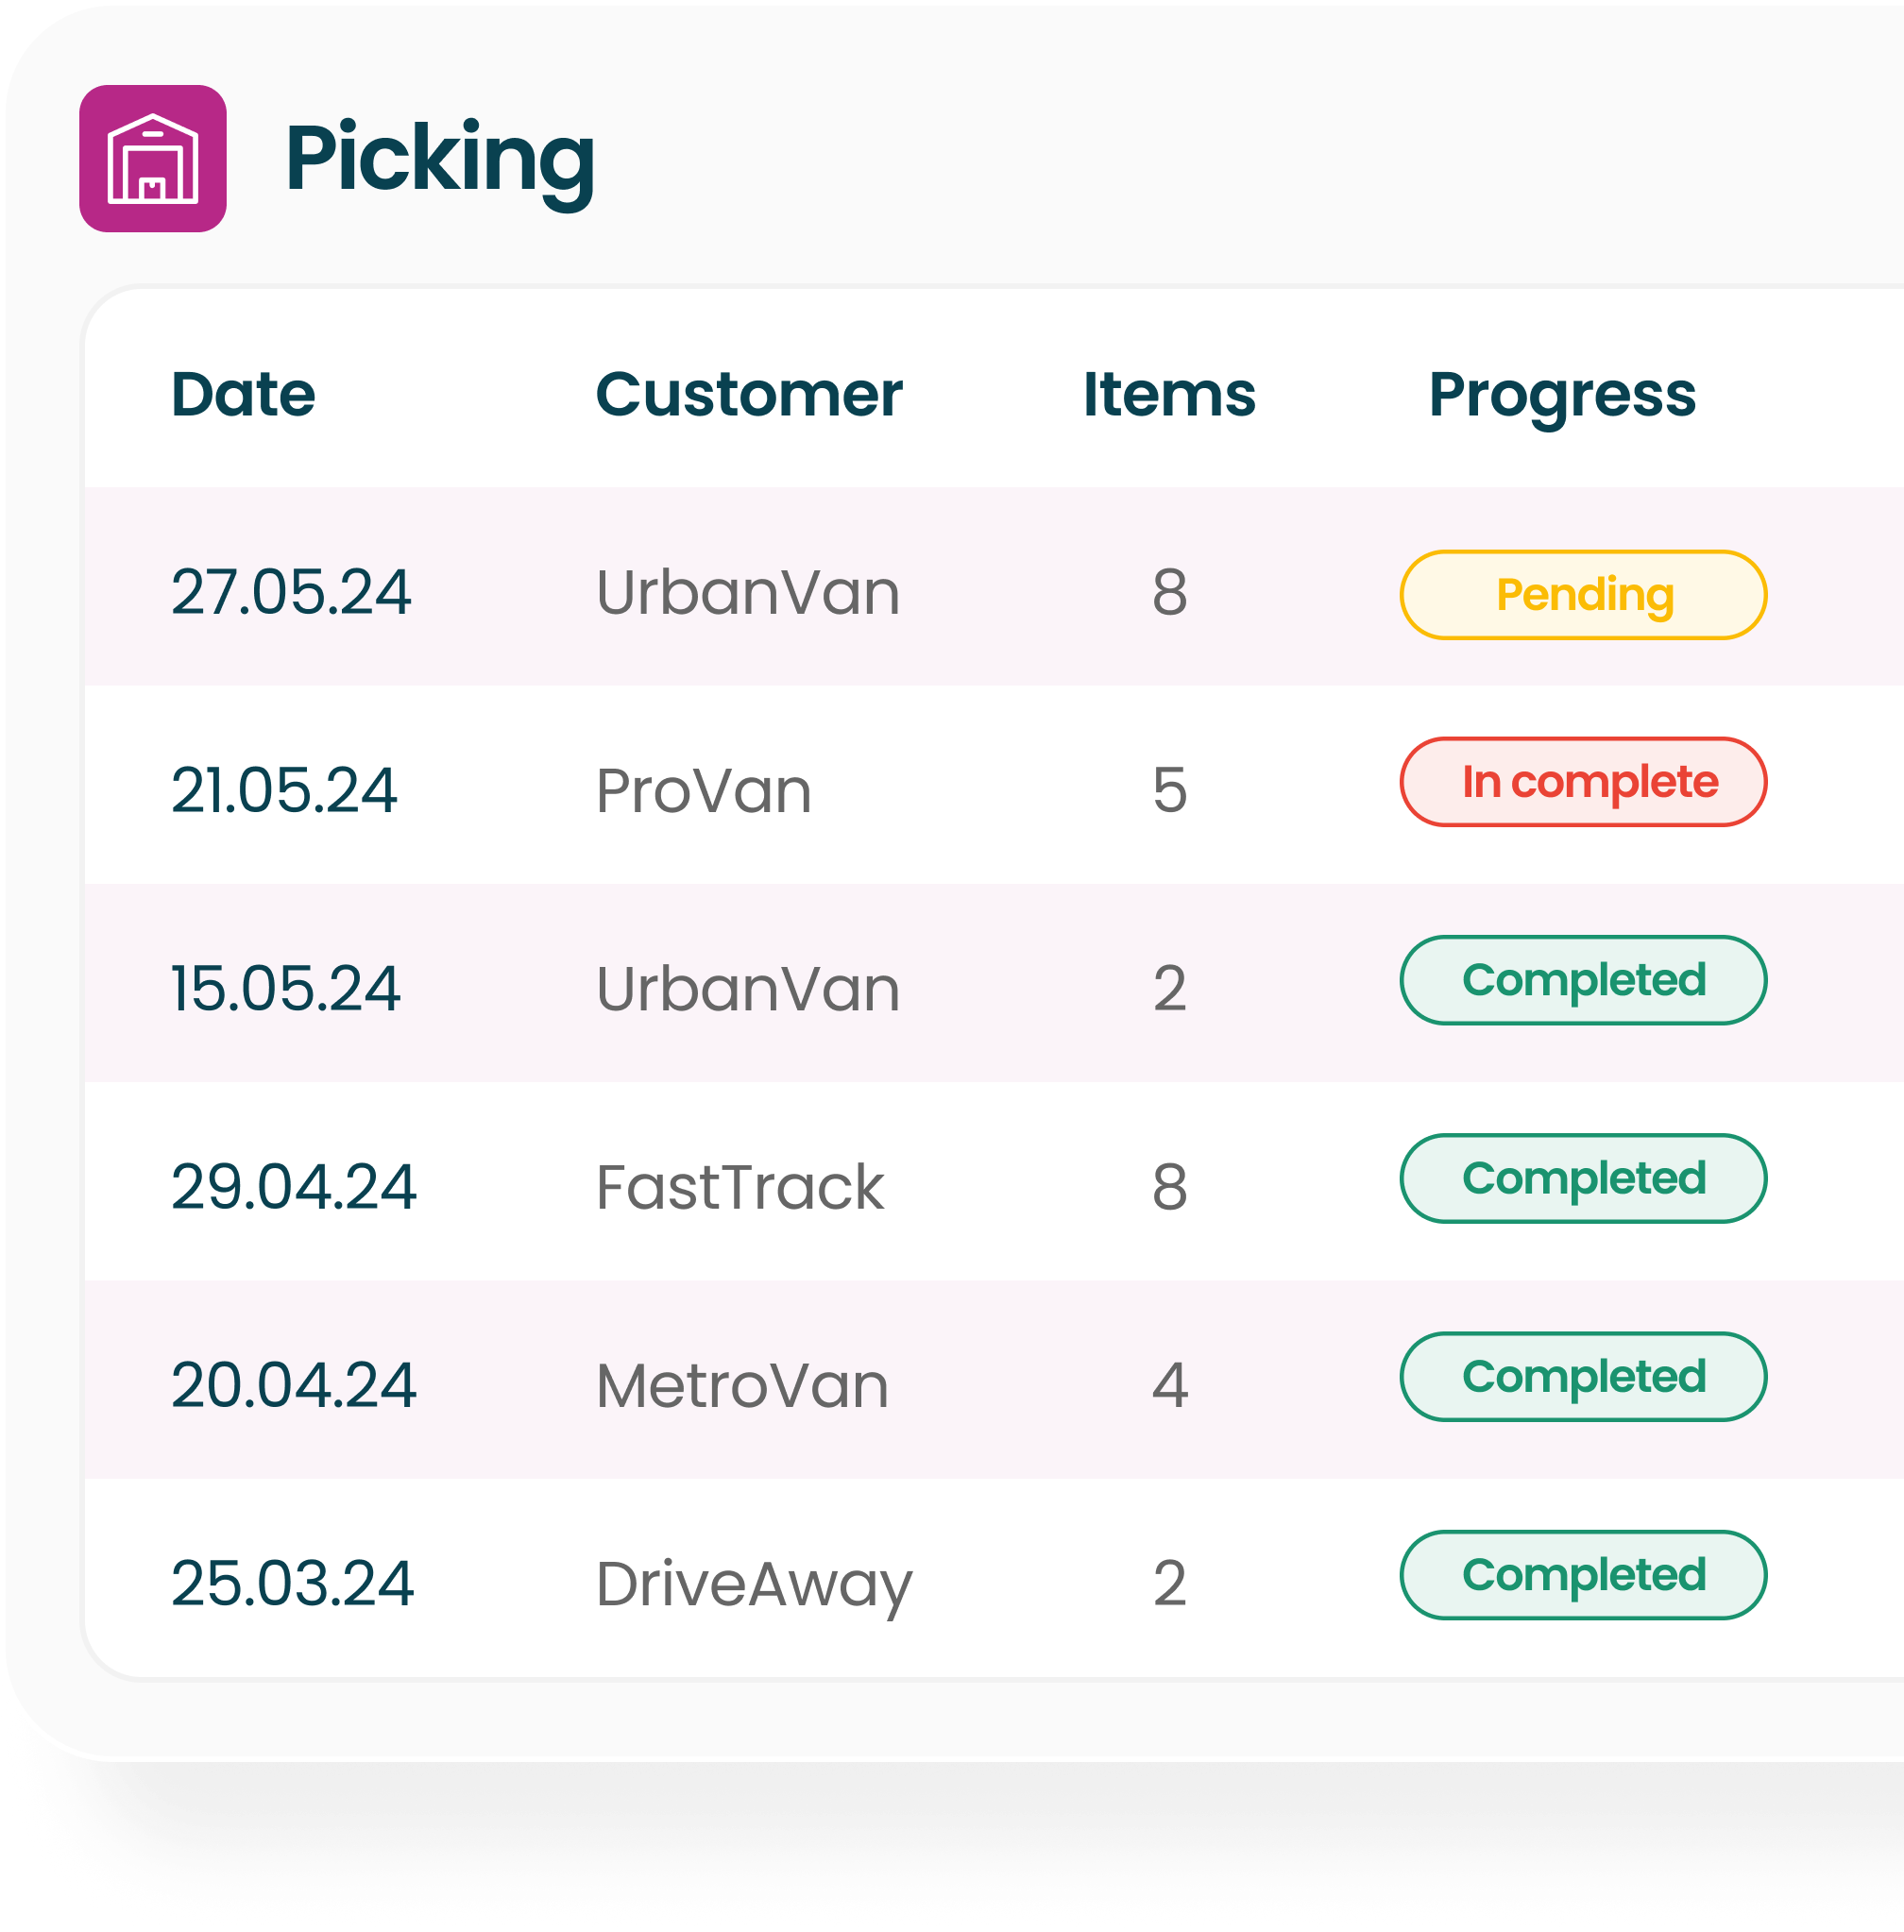Select the DriveAway customer name
The width and height of the screenshot is (1904, 1932).
755,1585
